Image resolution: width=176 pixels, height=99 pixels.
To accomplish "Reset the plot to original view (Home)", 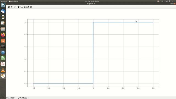I will pyautogui.click(x=9, y=7).
